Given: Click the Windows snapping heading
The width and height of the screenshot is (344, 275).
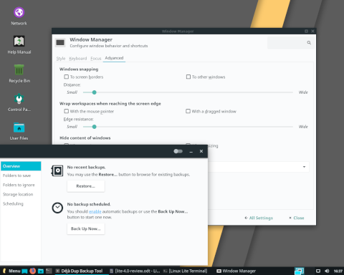Looking at the screenshot, I should (x=79, y=69).
